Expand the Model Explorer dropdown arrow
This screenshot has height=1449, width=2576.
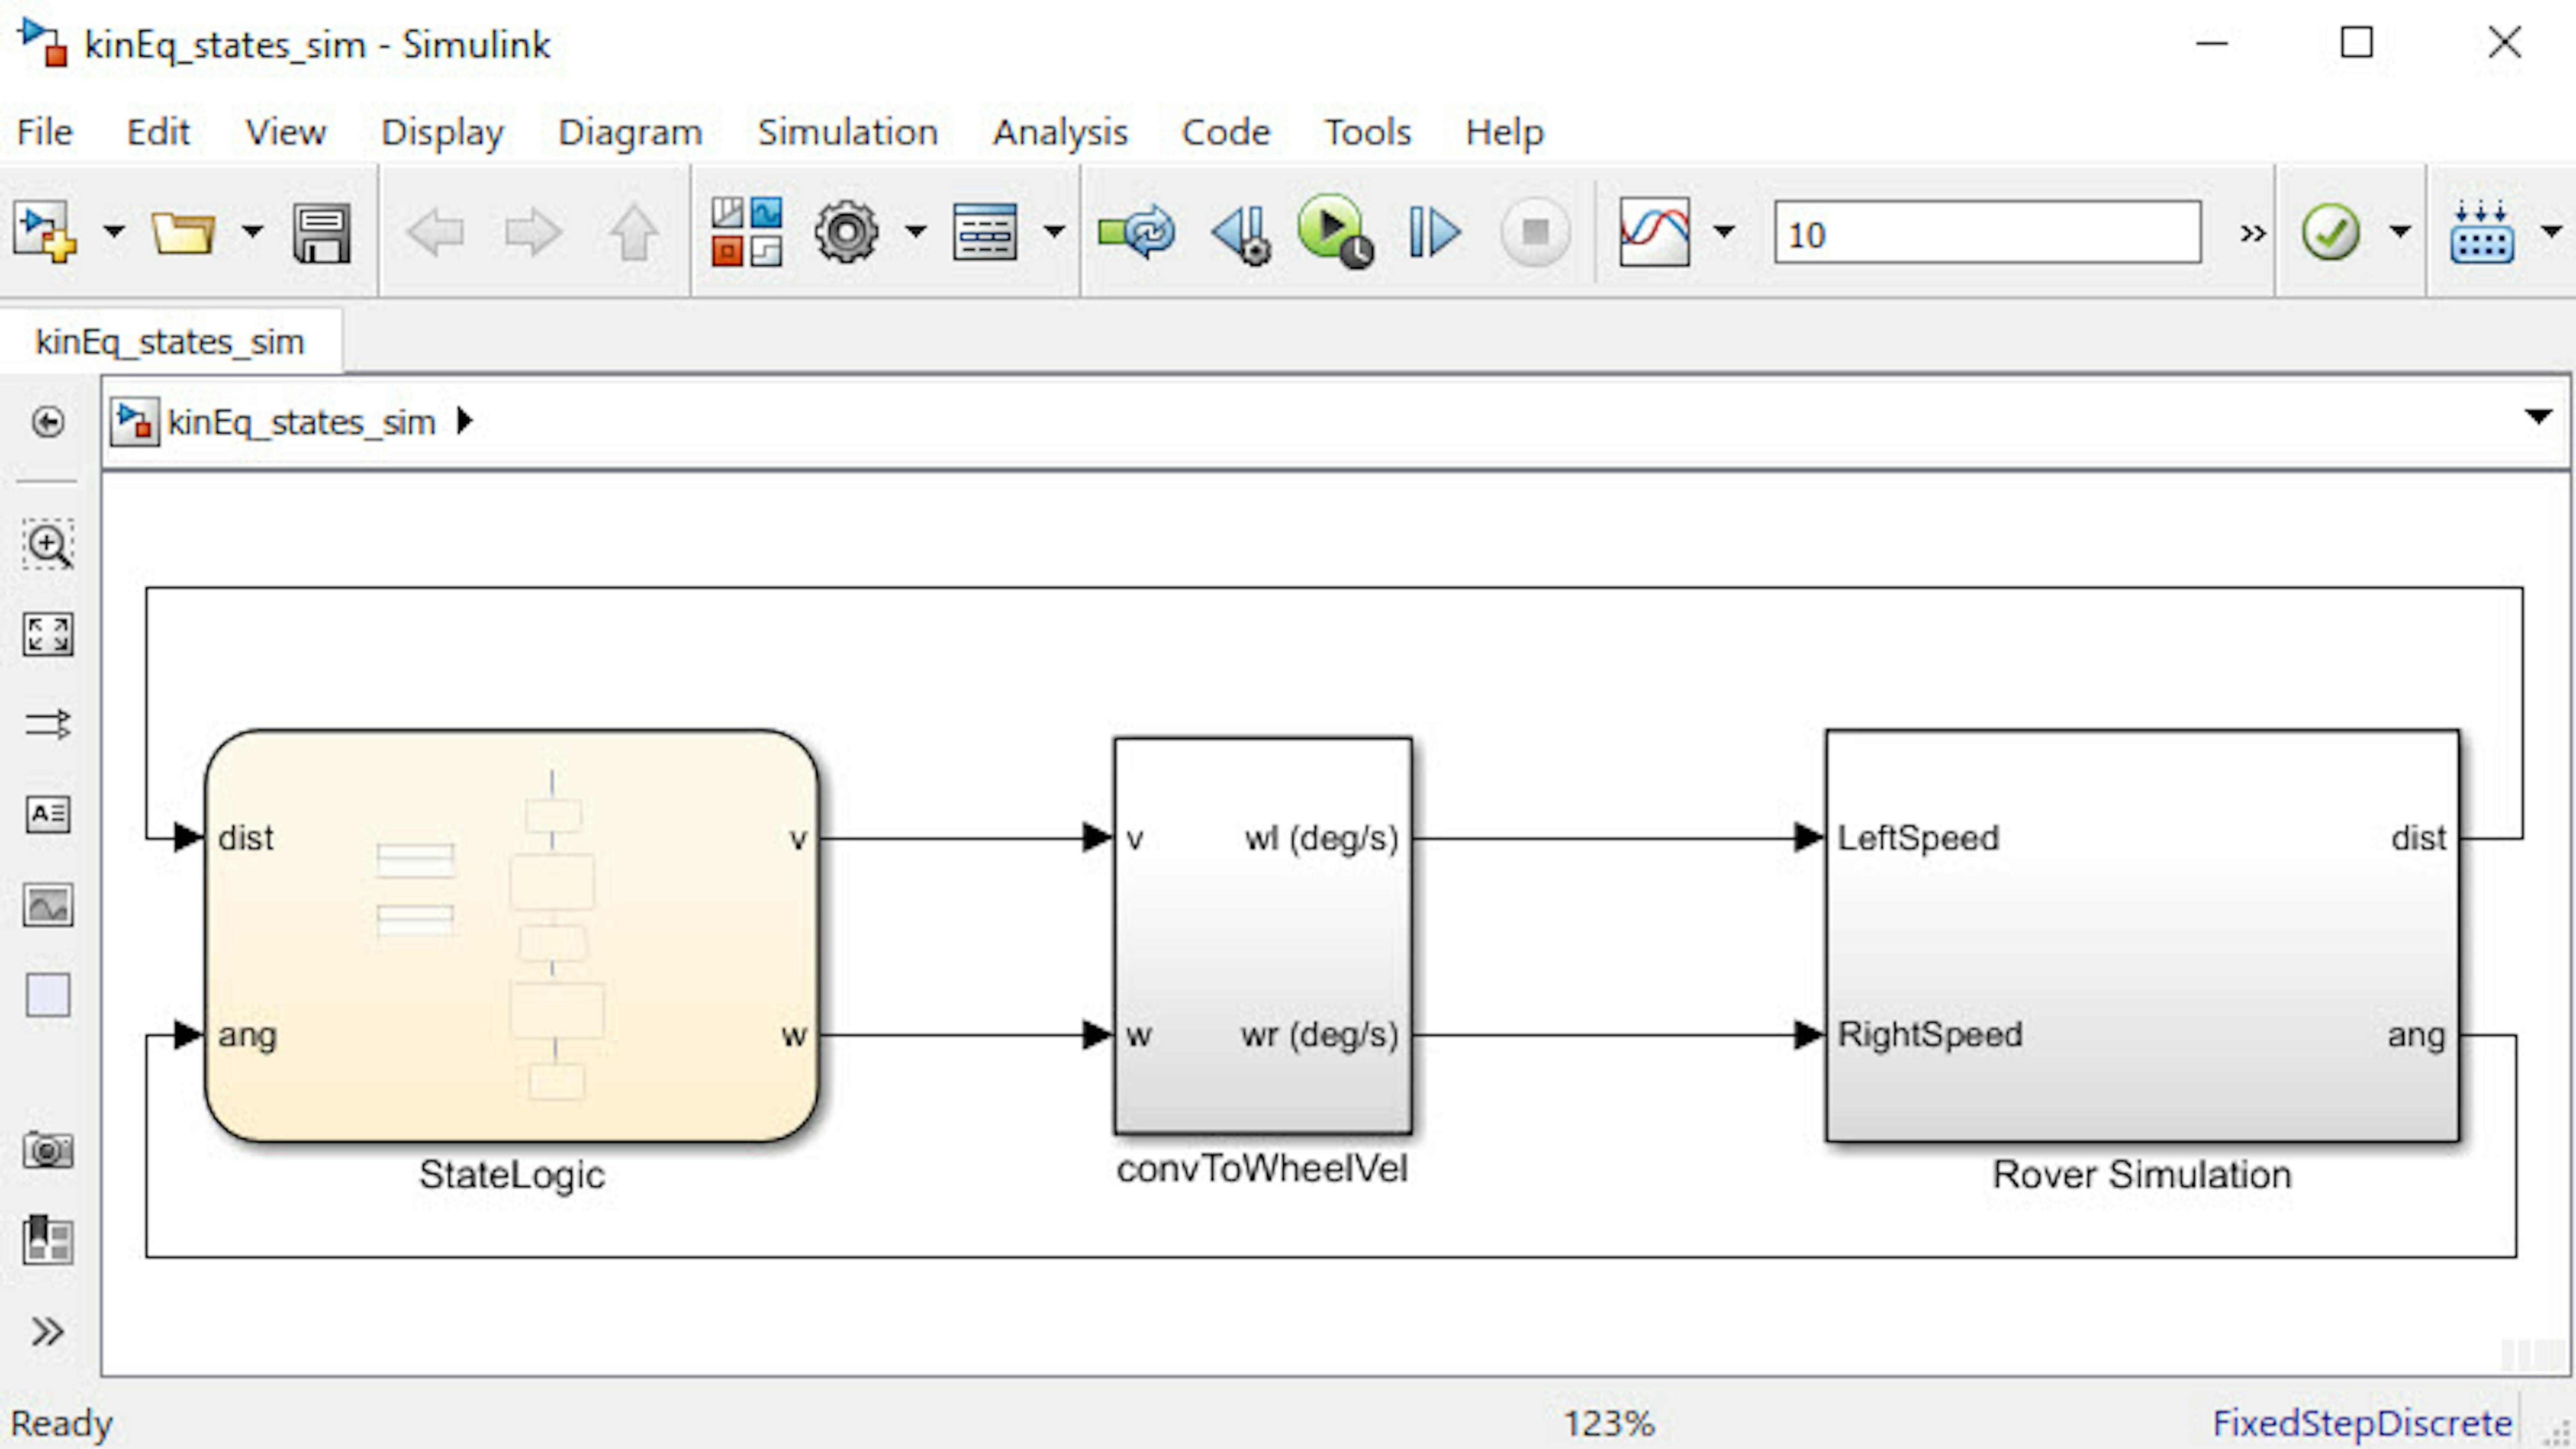[x=1053, y=232]
